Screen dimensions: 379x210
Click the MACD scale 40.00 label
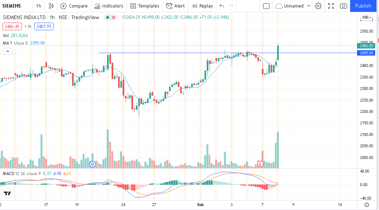[x=365, y=171]
